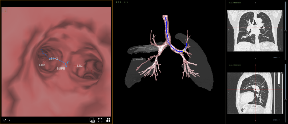
Task: Click the LB1+2 bronchus label
Action: (x=54, y=58)
